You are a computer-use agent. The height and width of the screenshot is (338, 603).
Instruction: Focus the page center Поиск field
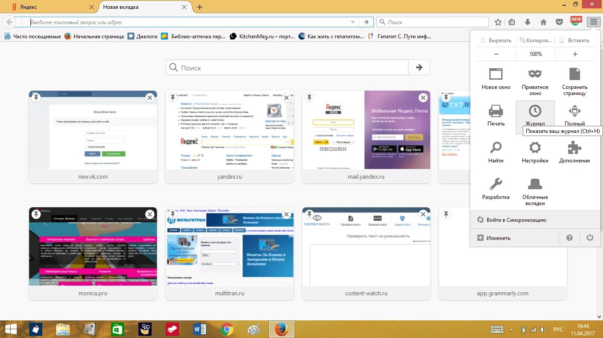(287, 68)
